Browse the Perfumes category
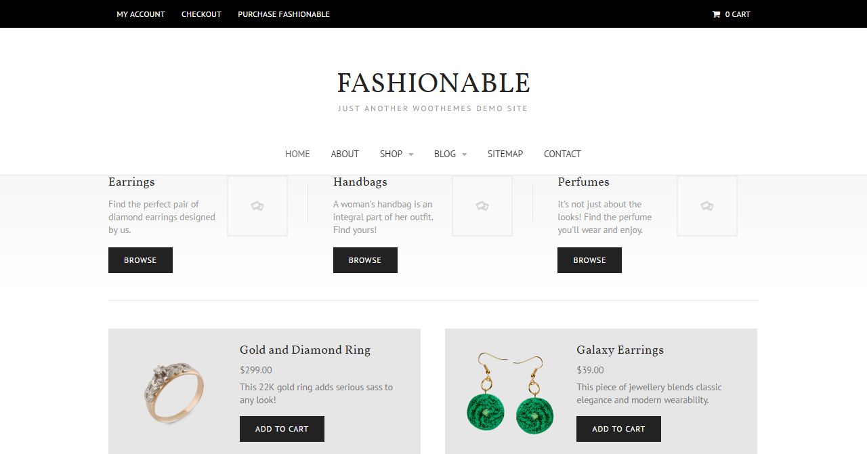This screenshot has height=454, width=867. click(589, 260)
